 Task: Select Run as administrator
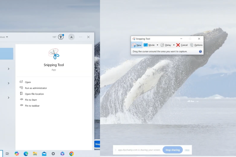point(36,88)
